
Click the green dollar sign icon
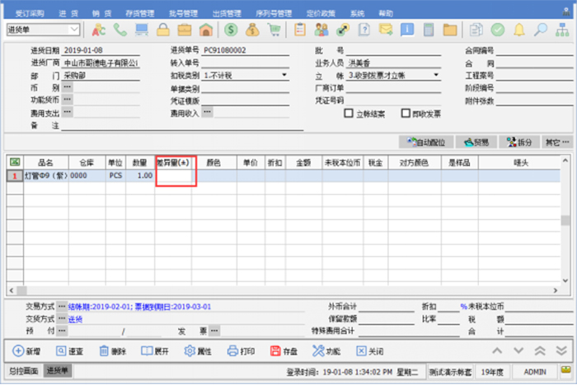click(x=230, y=30)
